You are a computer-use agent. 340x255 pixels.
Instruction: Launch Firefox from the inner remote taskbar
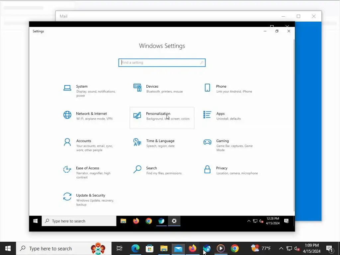[136, 221]
